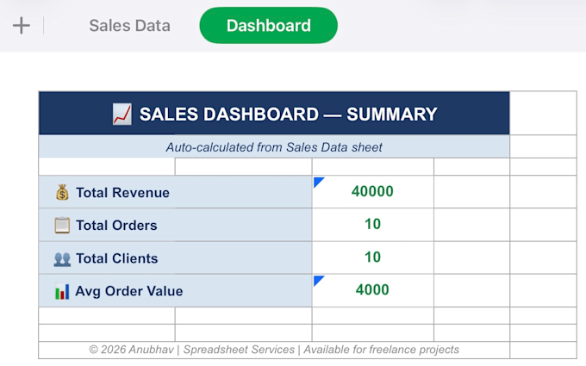Switch to the Sales Data tab
Viewport: 586px width, 366px height.
(x=129, y=26)
